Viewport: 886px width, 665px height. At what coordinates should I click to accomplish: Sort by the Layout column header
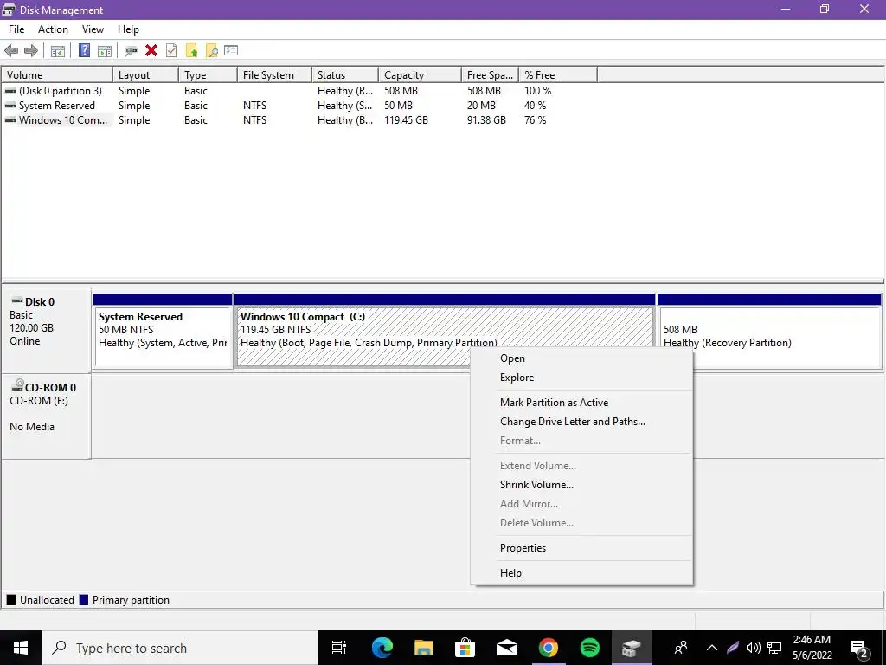(x=145, y=75)
